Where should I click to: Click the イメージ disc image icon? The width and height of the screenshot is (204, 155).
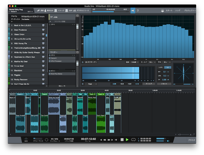(56, 10)
